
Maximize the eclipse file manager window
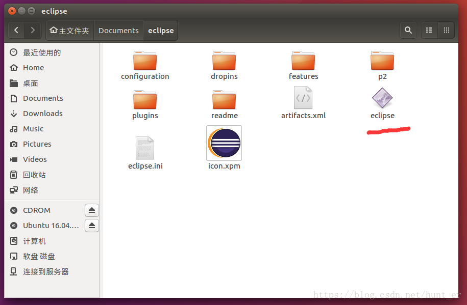31,11
